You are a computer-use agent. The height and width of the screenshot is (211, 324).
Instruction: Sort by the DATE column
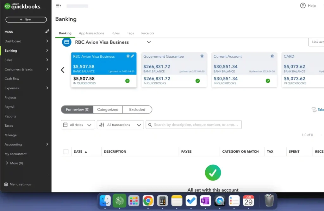80,152
